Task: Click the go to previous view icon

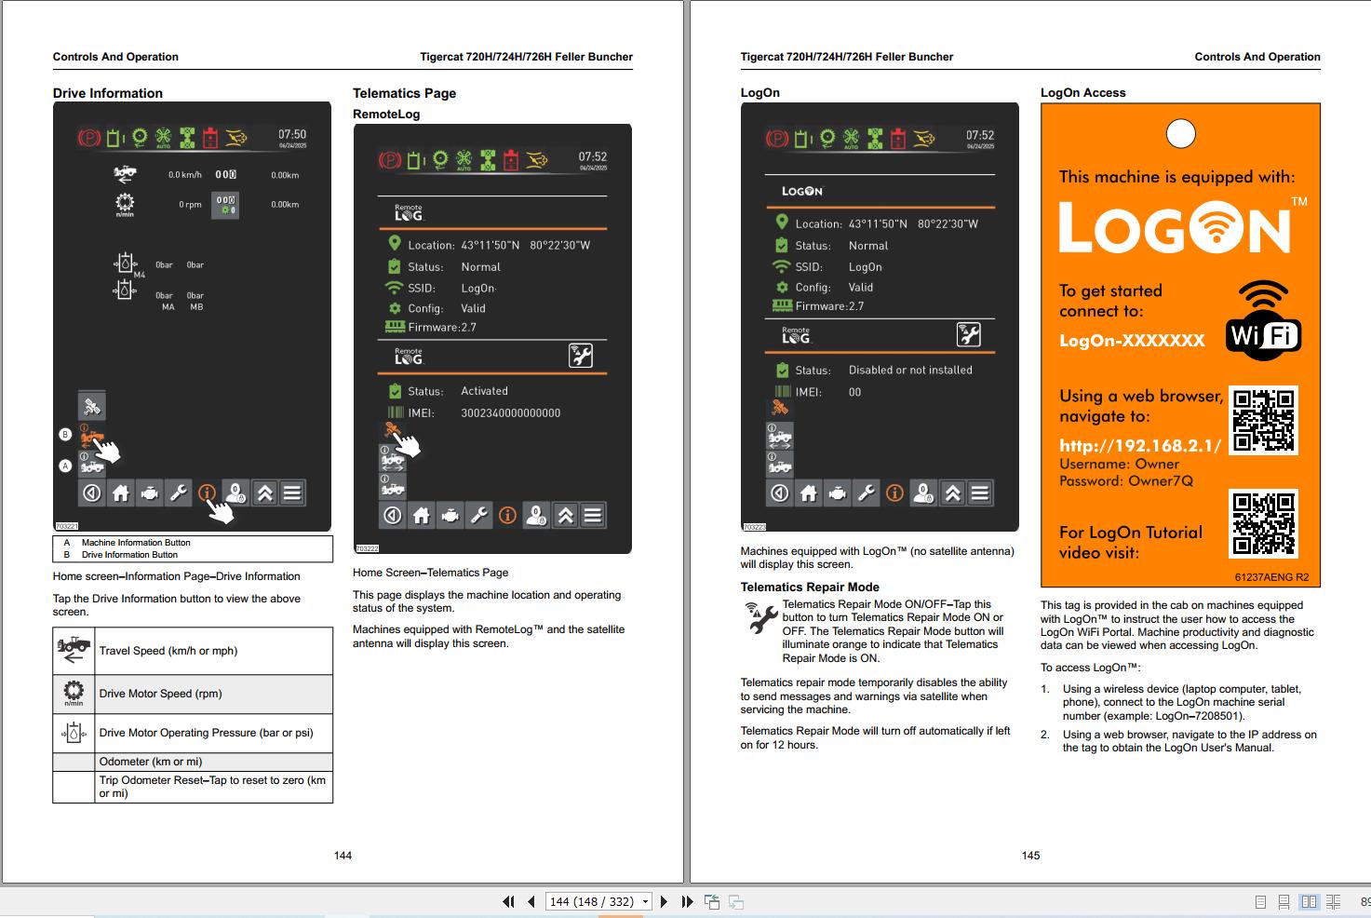Action: (712, 901)
